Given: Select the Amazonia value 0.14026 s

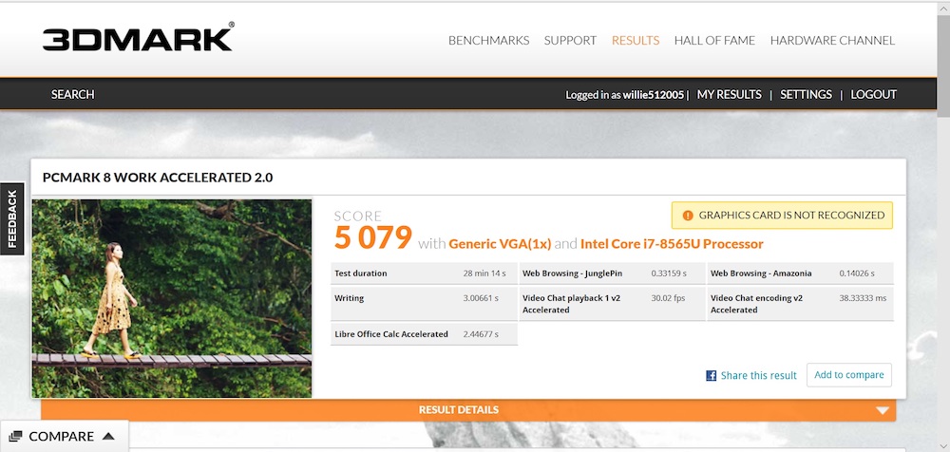Looking at the screenshot, I should [857, 273].
